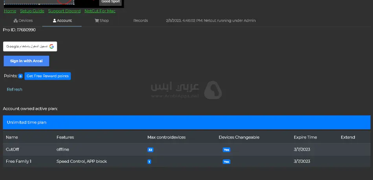Click the CutOff row expire date
Image resolution: width=373 pixels, height=180 pixels.
(302, 149)
